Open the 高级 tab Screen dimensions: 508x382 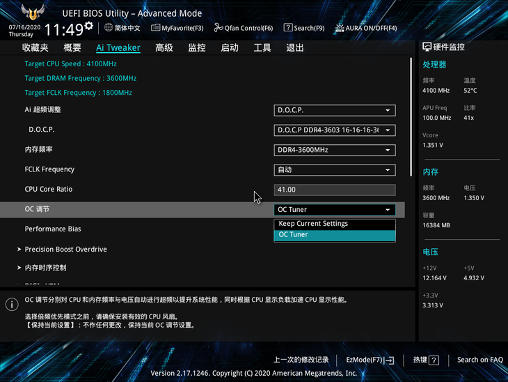[164, 47]
